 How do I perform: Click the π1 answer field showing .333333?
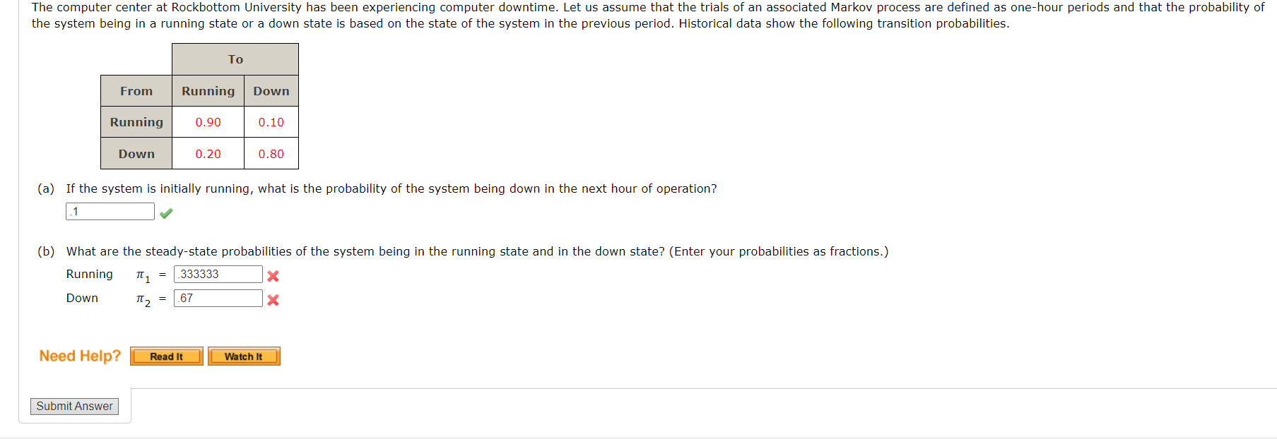point(218,275)
